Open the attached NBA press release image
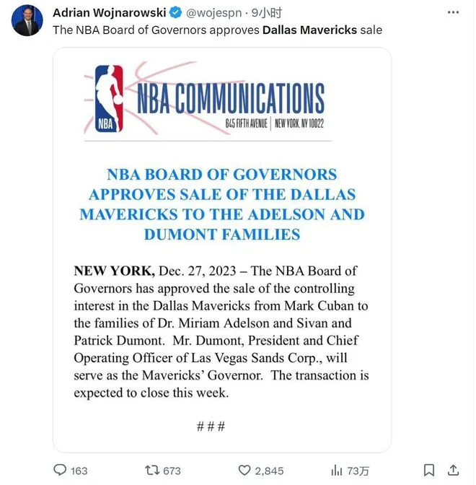 point(222,250)
